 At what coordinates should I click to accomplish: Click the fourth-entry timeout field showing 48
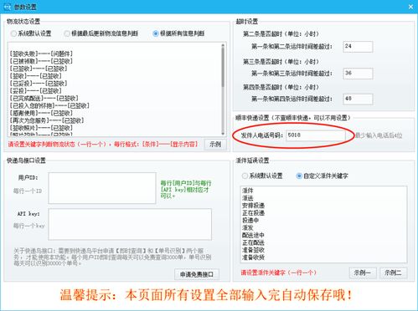tap(358, 99)
